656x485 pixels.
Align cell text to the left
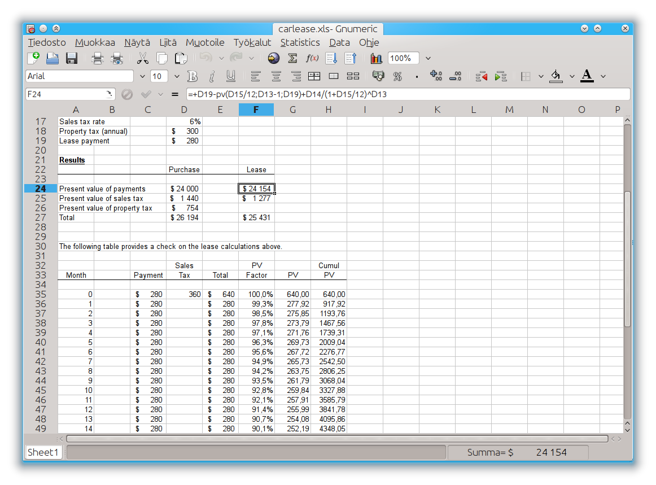coord(256,76)
